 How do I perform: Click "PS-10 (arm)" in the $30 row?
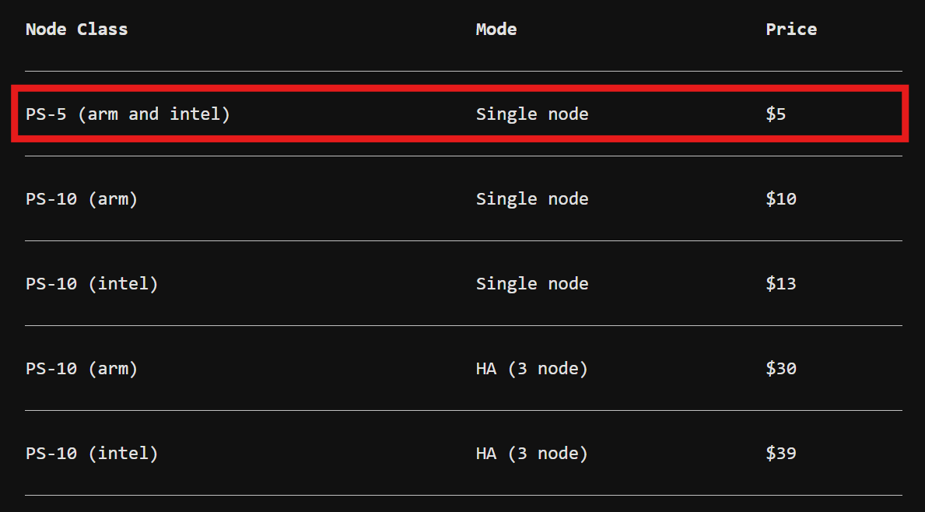[82, 369]
